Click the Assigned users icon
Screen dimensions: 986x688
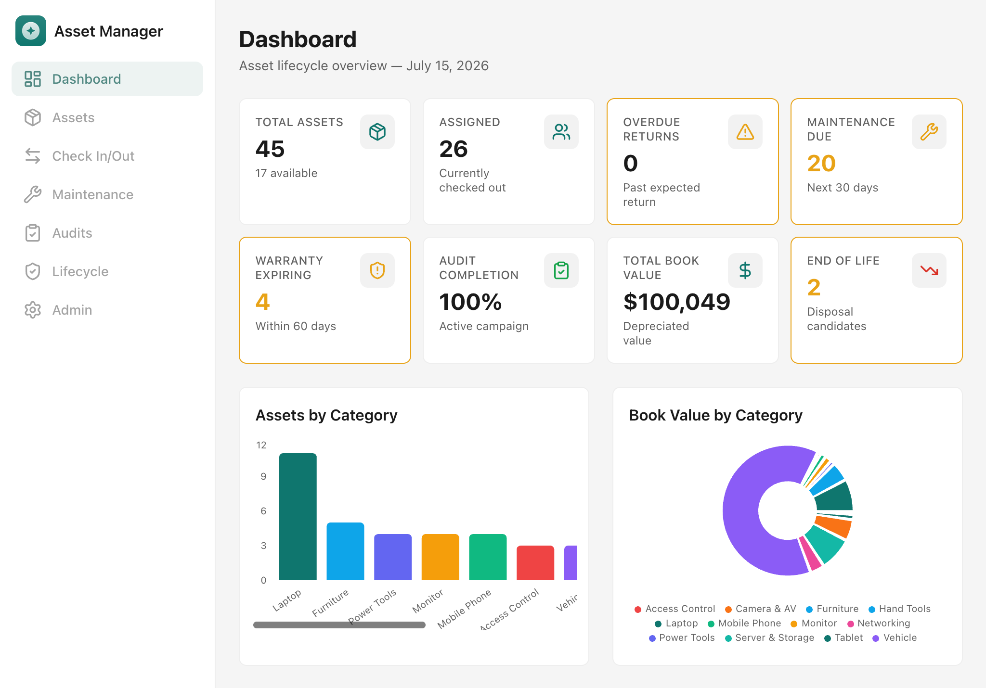click(561, 132)
